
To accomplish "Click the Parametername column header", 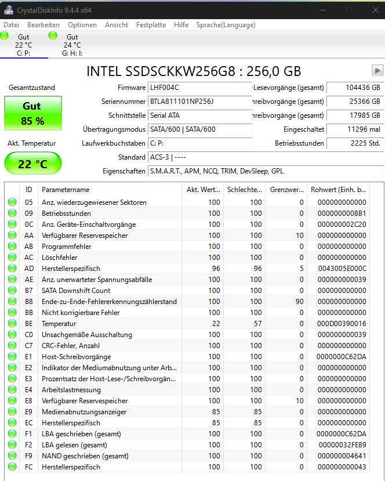I will (x=110, y=190).
